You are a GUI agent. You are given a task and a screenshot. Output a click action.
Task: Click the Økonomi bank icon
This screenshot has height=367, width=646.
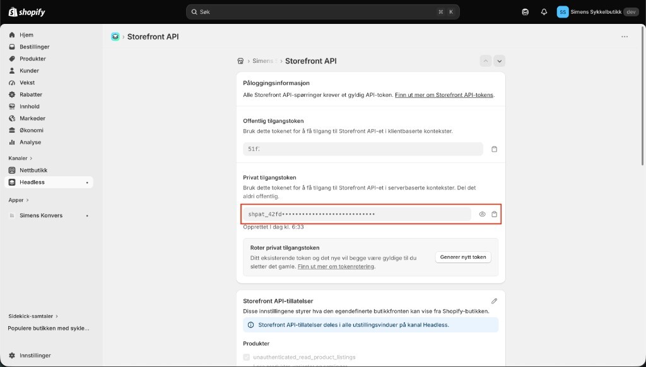12,130
